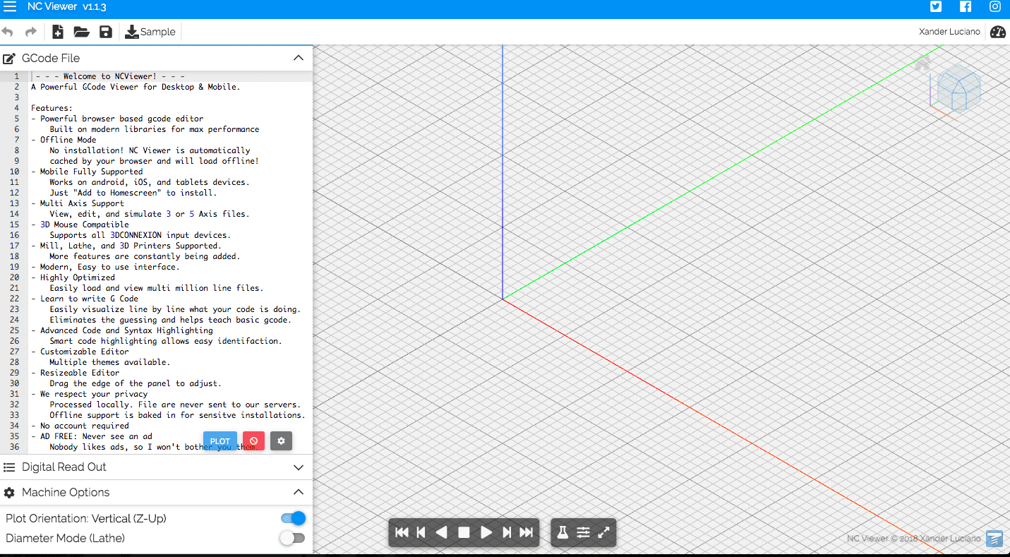Image resolution: width=1010 pixels, height=557 pixels.
Task: Click the '- Modern, Easy to use interface.' line
Action: coord(105,267)
